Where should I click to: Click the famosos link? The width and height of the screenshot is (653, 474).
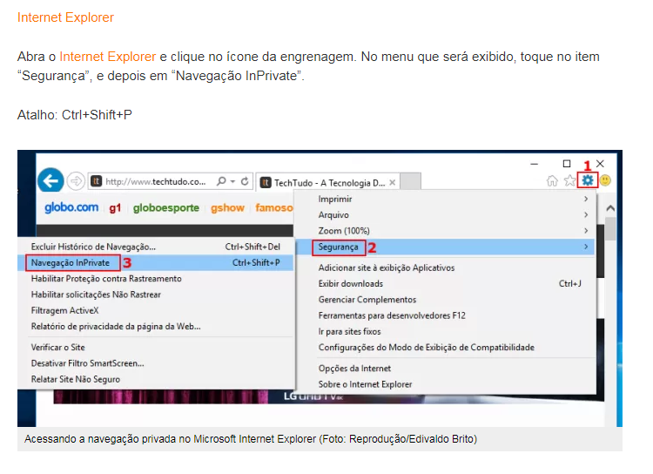[274, 207]
